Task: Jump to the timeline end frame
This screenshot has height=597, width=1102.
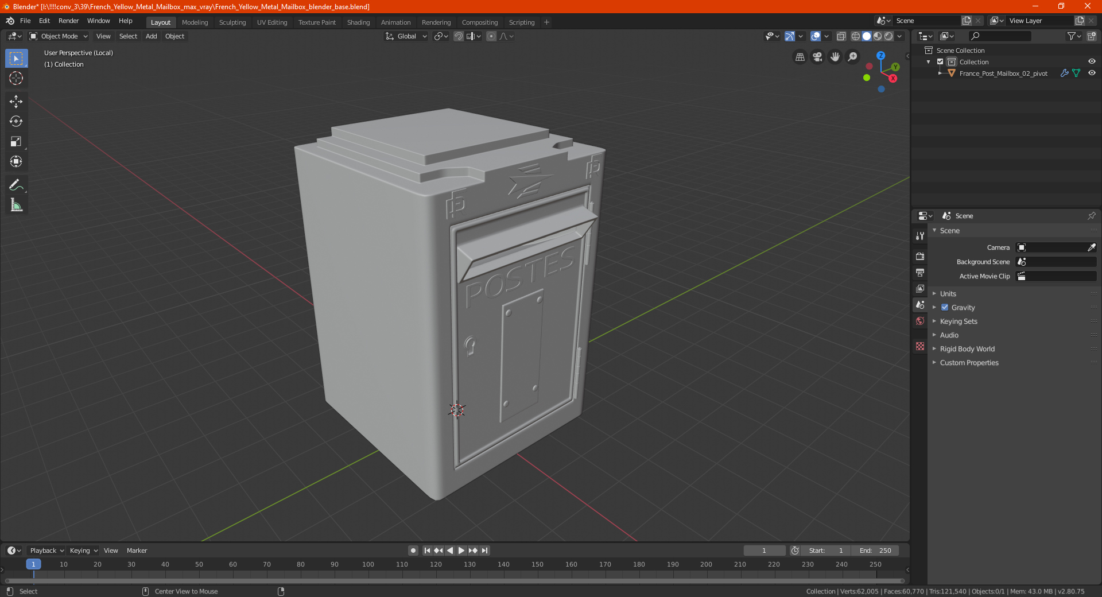Action: pos(484,551)
